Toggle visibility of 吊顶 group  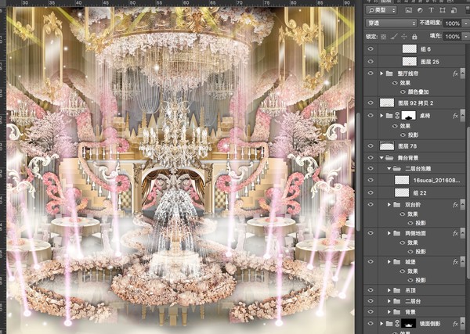pyautogui.click(x=371, y=290)
